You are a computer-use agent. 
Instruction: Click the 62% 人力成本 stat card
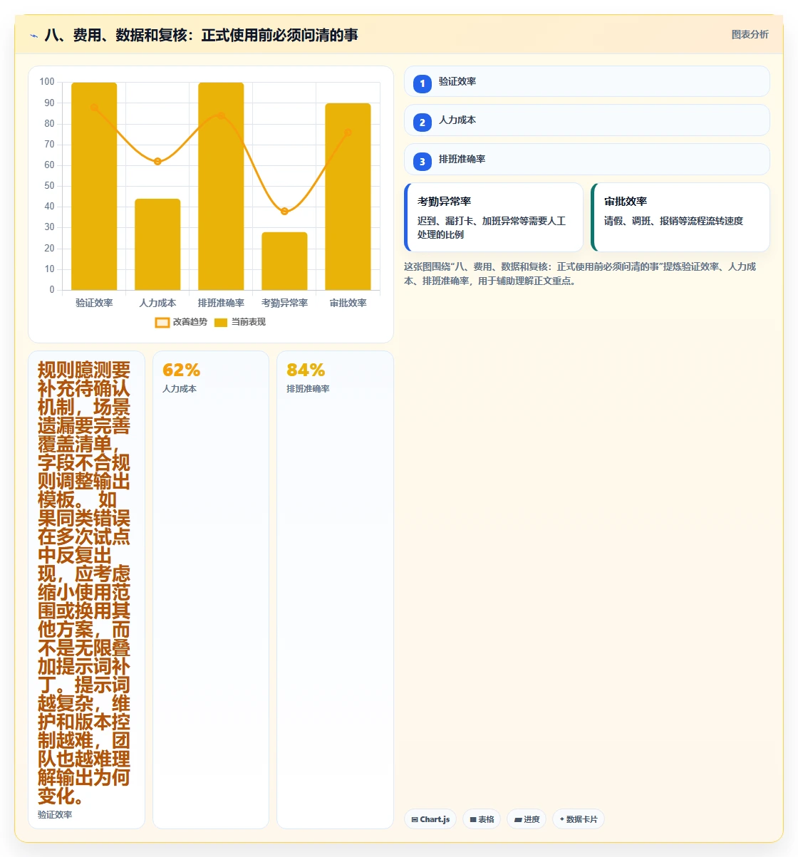coord(211,590)
